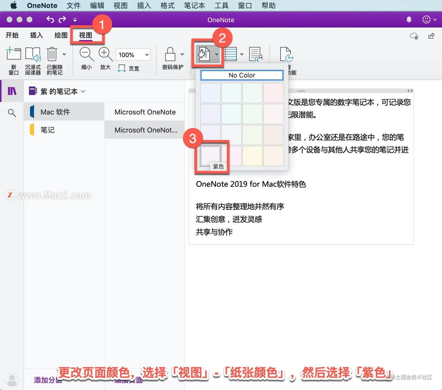Viewport: 442px width, 390px height.
Task: Click the line 共享与协作
Action: [x=214, y=232]
